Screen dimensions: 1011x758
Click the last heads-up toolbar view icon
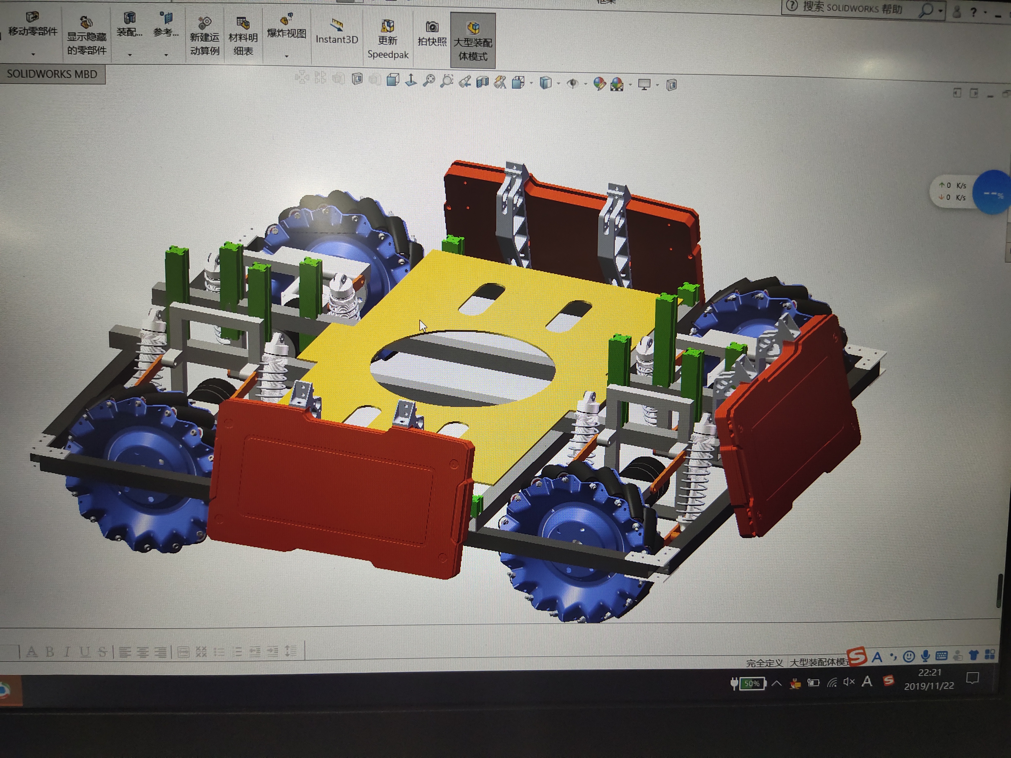(x=671, y=85)
